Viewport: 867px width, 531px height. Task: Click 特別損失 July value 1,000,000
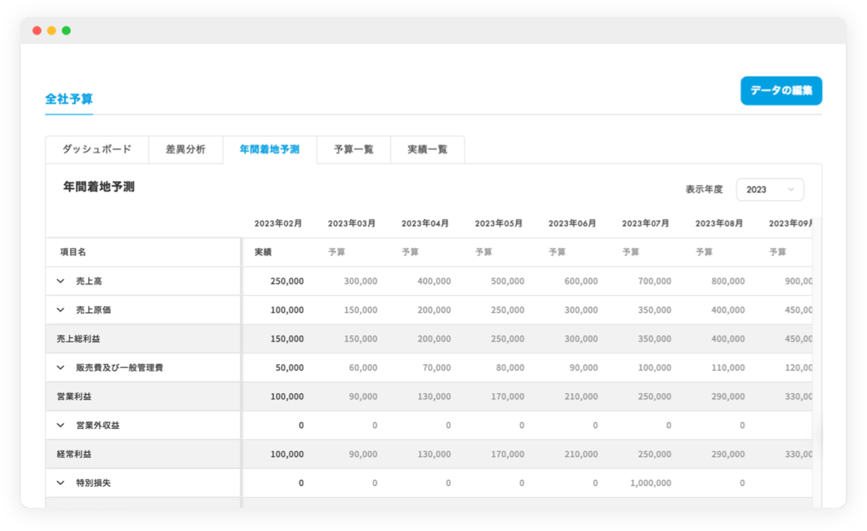point(650,483)
